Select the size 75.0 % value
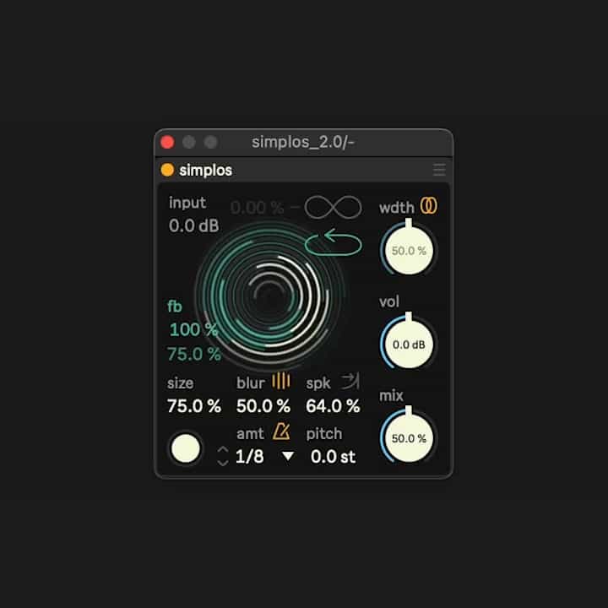This screenshot has height=608, width=608. [x=194, y=406]
